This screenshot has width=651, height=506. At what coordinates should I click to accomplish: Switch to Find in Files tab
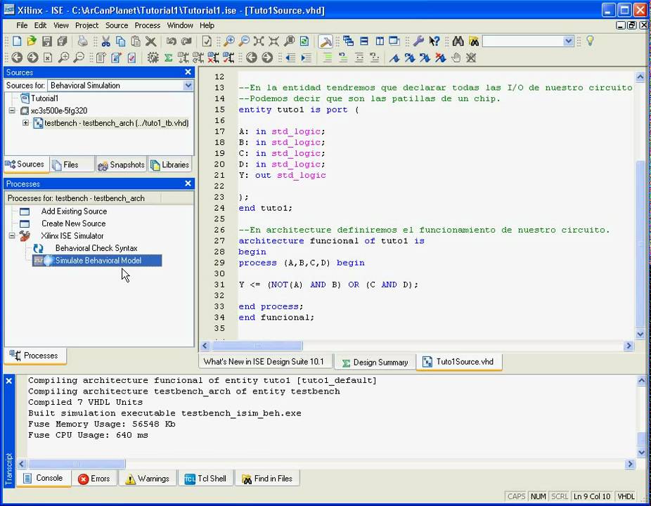[x=267, y=479]
